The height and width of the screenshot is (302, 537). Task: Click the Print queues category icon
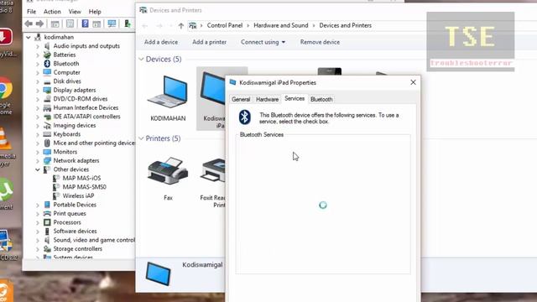pyautogui.click(x=47, y=213)
